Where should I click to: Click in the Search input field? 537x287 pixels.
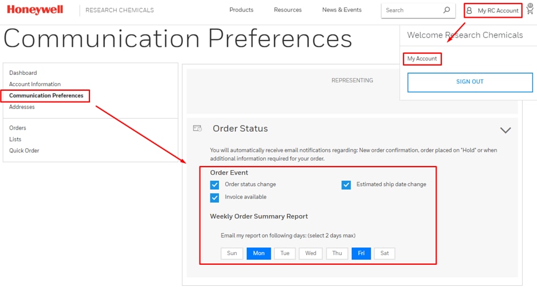point(410,10)
